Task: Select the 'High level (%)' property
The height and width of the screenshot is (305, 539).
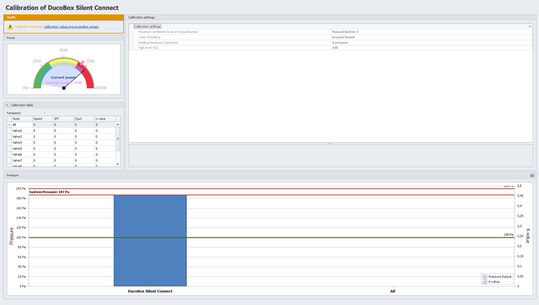Action: [x=333, y=48]
